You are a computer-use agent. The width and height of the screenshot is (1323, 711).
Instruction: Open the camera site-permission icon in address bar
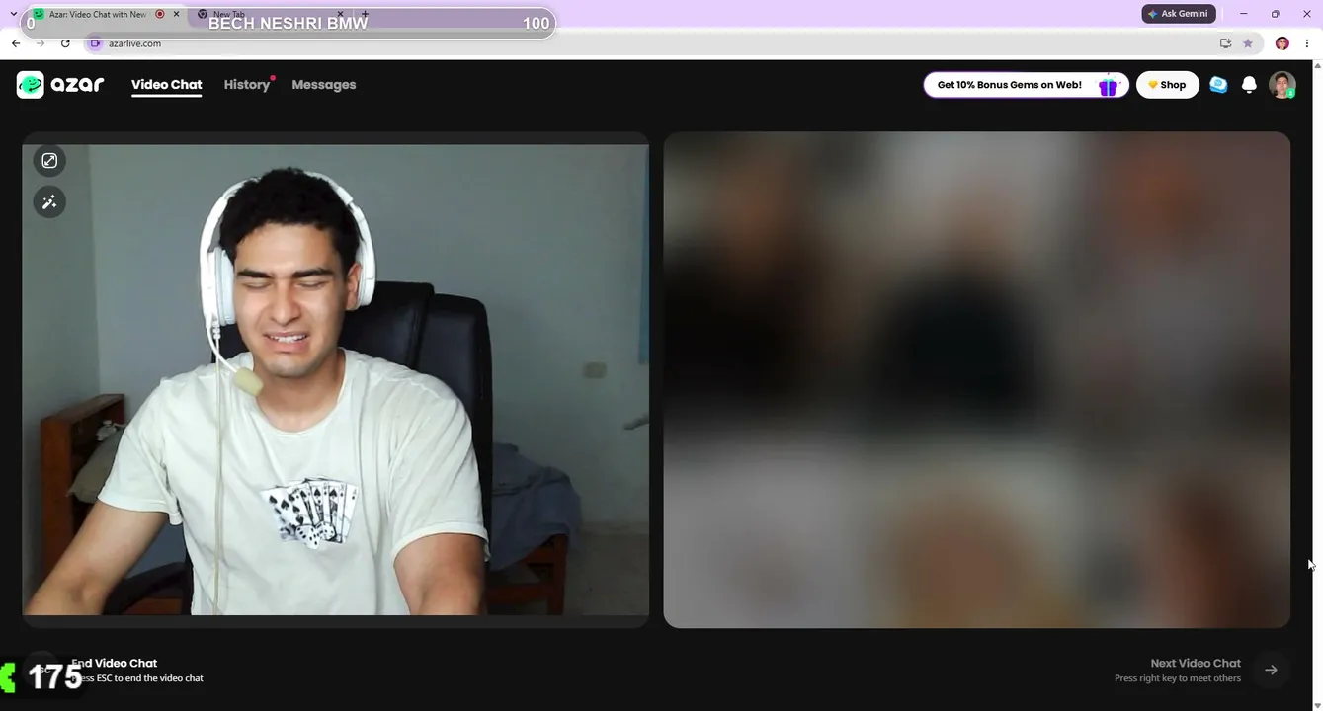[x=95, y=43]
